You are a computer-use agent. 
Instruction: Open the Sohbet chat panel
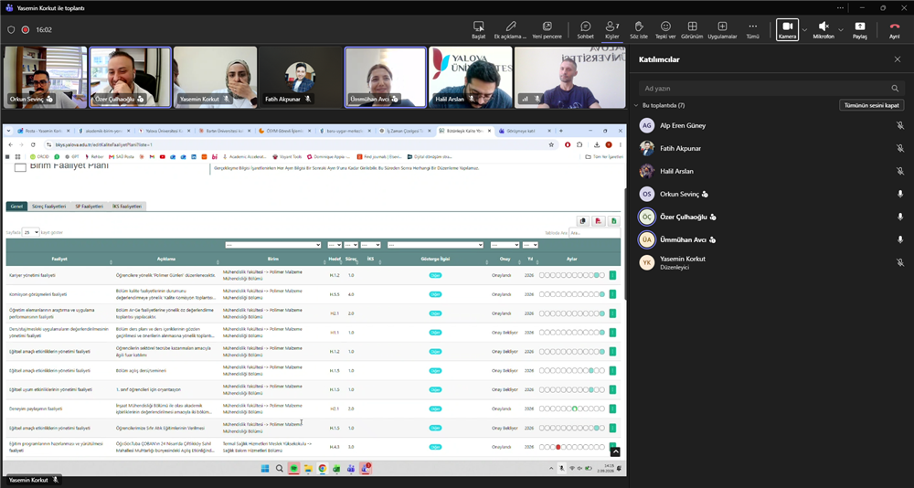585,27
